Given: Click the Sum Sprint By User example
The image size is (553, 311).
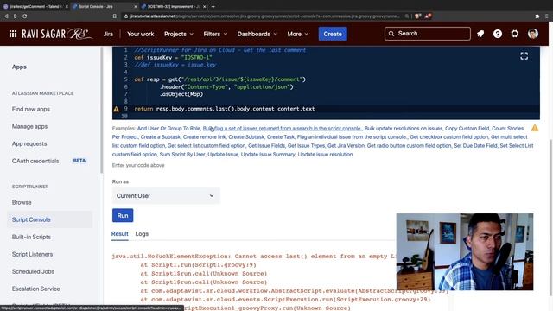Looking at the screenshot, I should point(182,155).
